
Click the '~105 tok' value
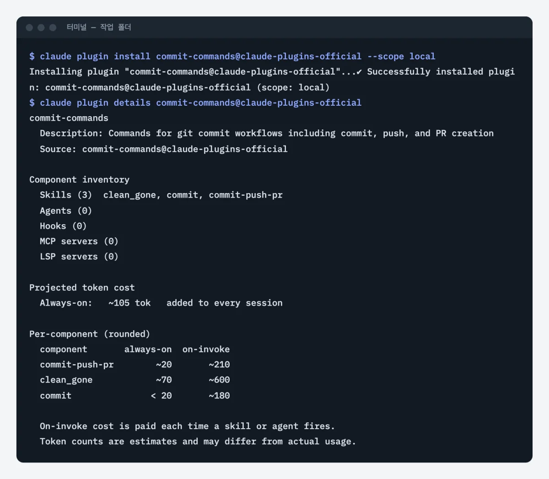[129, 303]
